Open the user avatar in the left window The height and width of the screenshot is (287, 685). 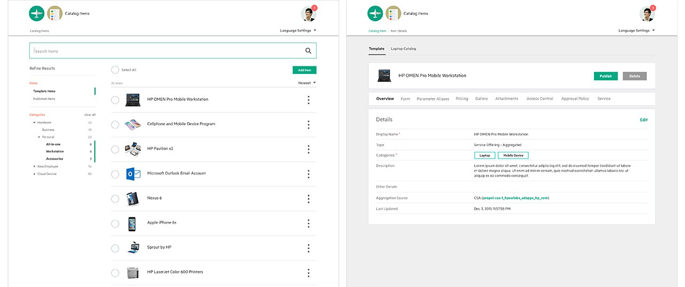(x=309, y=14)
